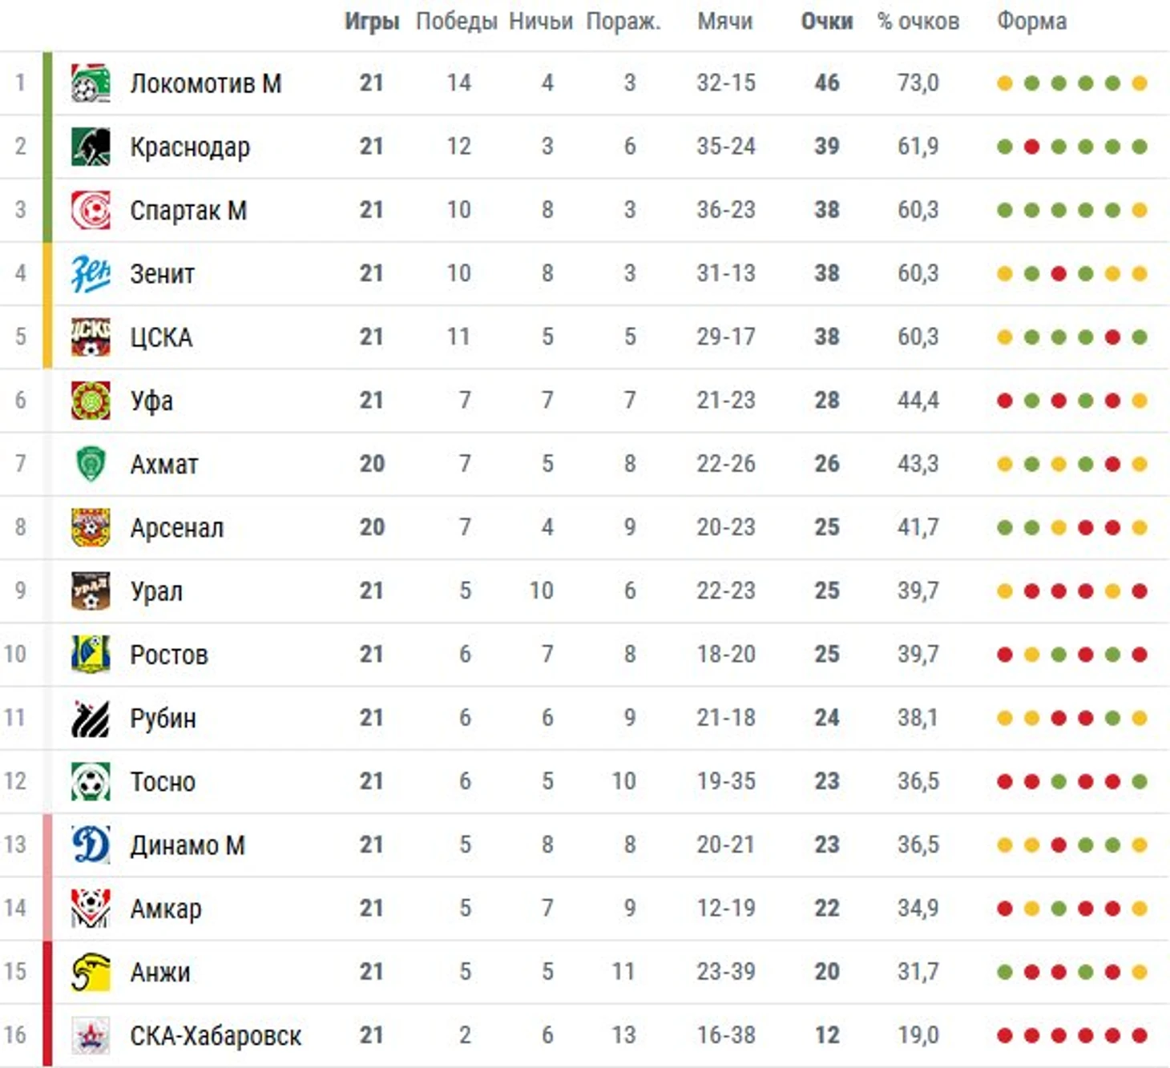Select the ЦСКА club emblem
The image size is (1170, 1068).
point(91,337)
